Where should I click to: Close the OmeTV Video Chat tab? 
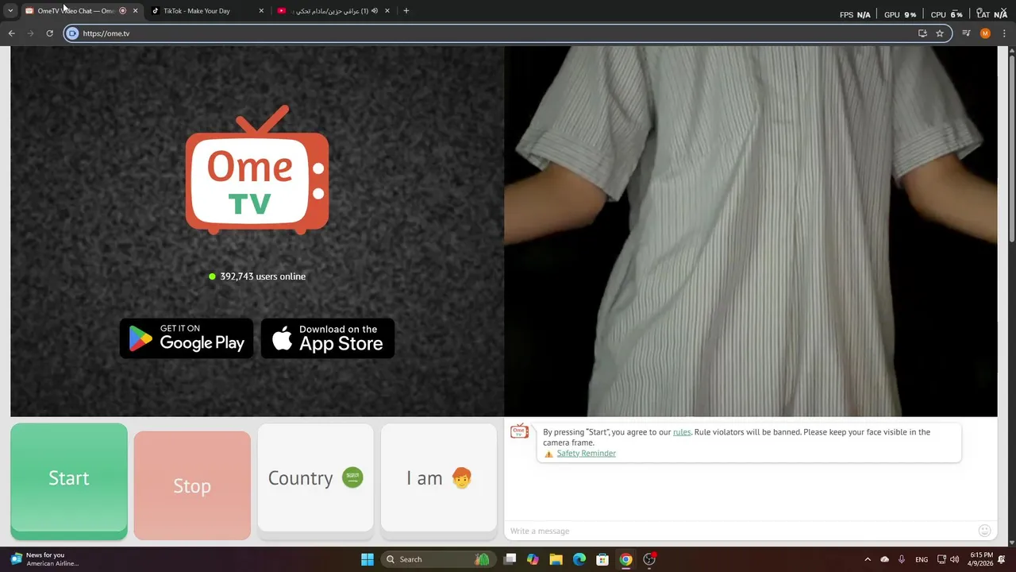coord(135,11)
